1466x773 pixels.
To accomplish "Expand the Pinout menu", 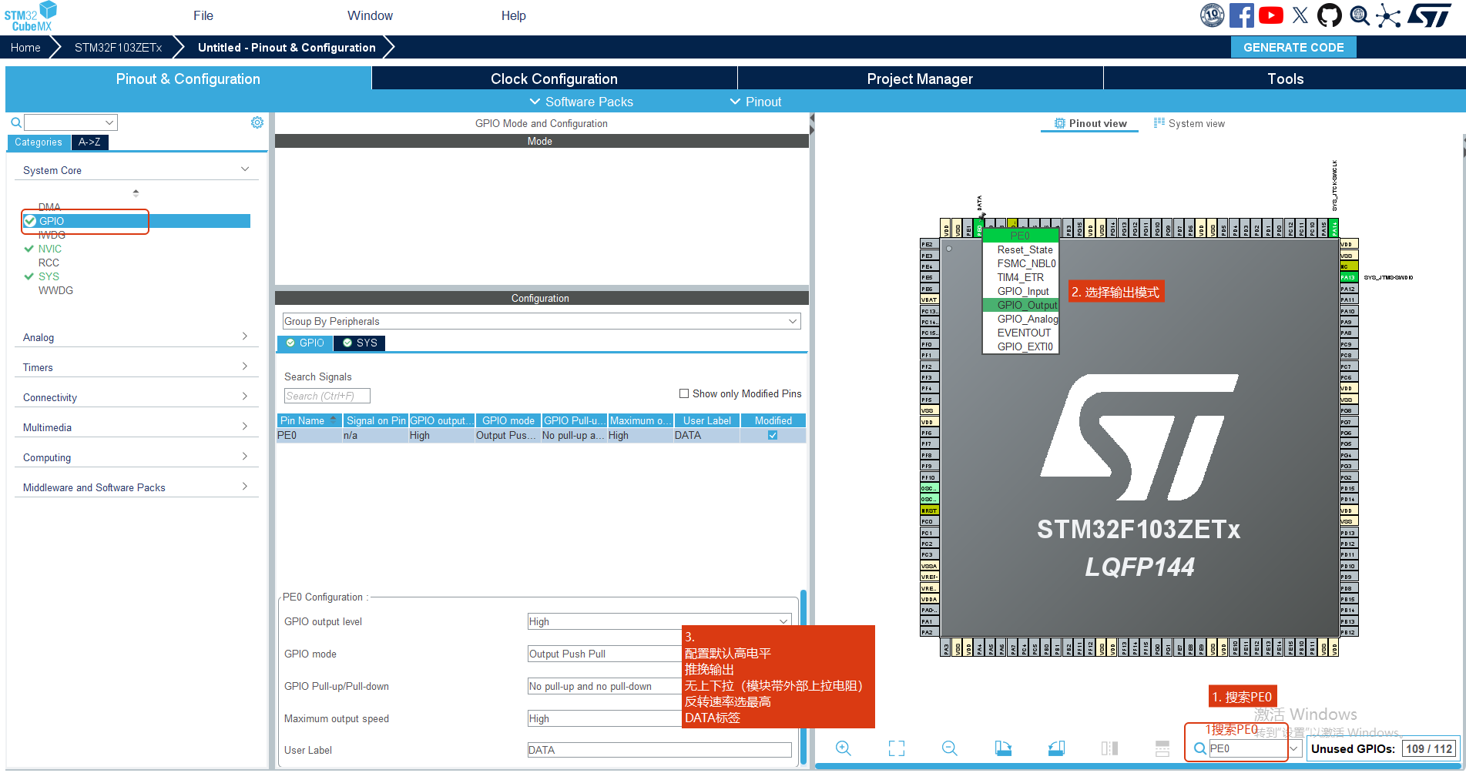I will point(756,102).
